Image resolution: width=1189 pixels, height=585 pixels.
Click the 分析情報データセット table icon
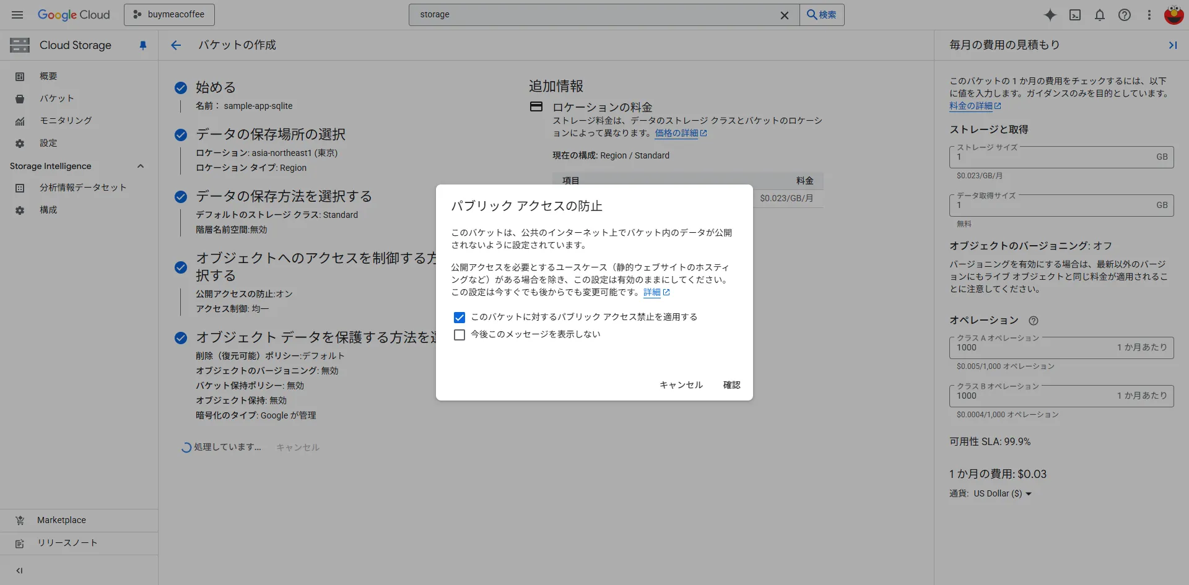[x=20, y=188]
